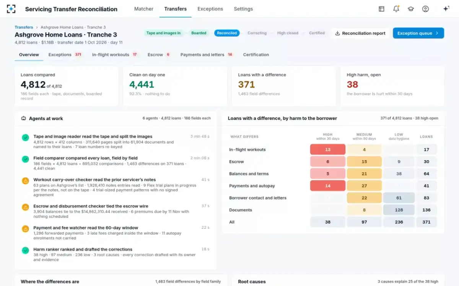459x286 pixels.
Task: Open the notifications bell
Action: [x=396, y=9]
